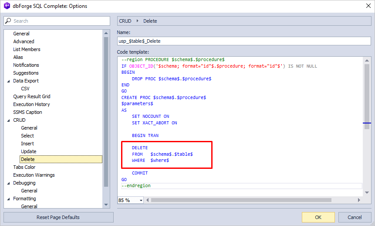Click the Cancel button
This screenshot has height=226, width=375.
tap(355, 217)
